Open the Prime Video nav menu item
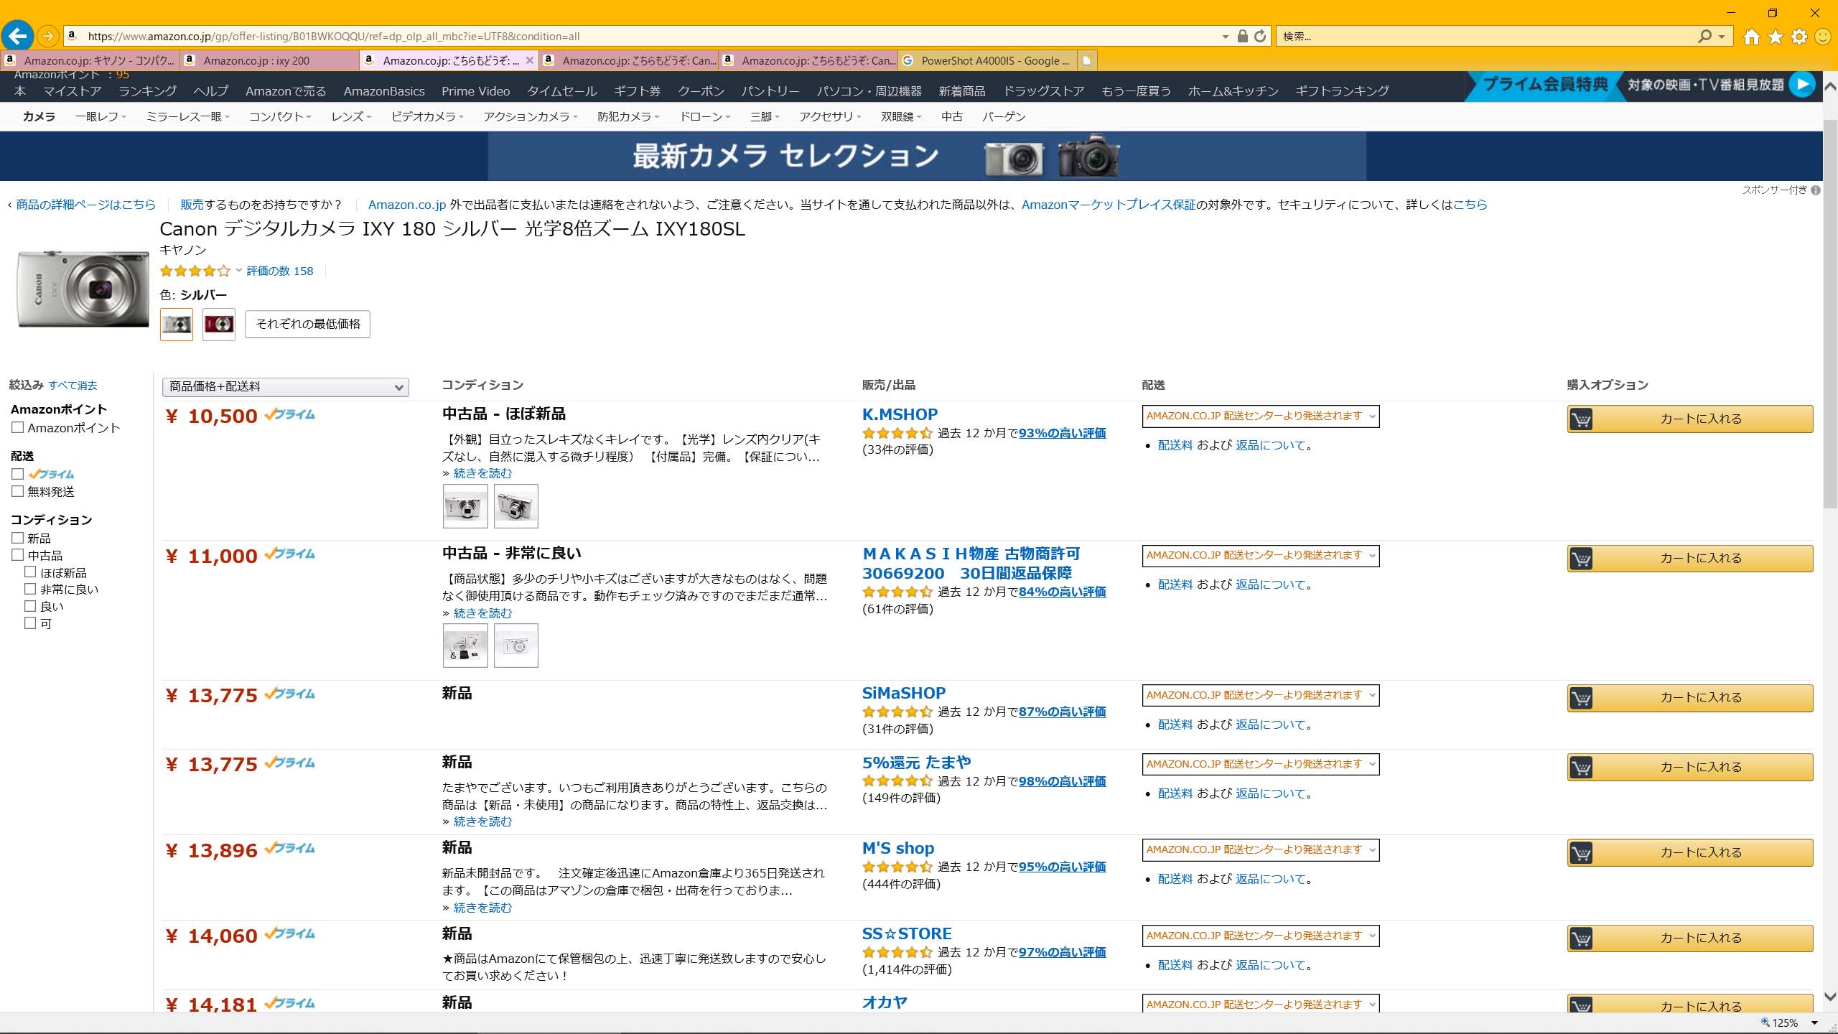The width and height of the screenshot is (1838, 1034). [x=475, y=91]
